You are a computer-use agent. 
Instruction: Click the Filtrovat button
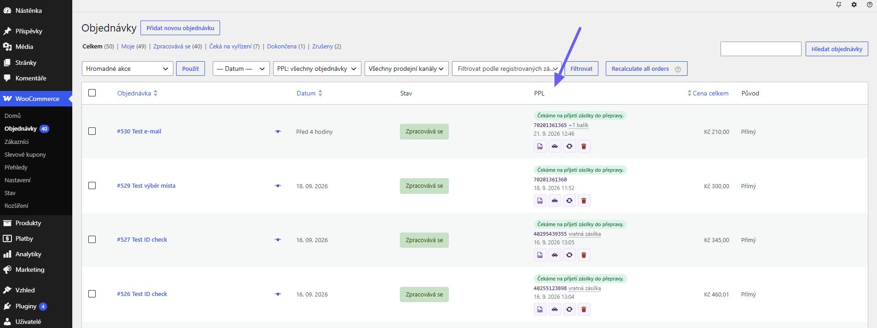click(581, 69)
